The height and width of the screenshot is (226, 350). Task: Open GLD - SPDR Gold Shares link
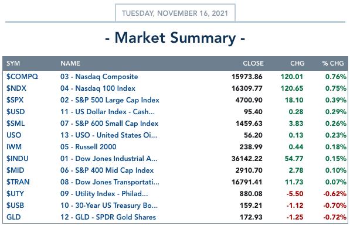(x=108, y=217)
